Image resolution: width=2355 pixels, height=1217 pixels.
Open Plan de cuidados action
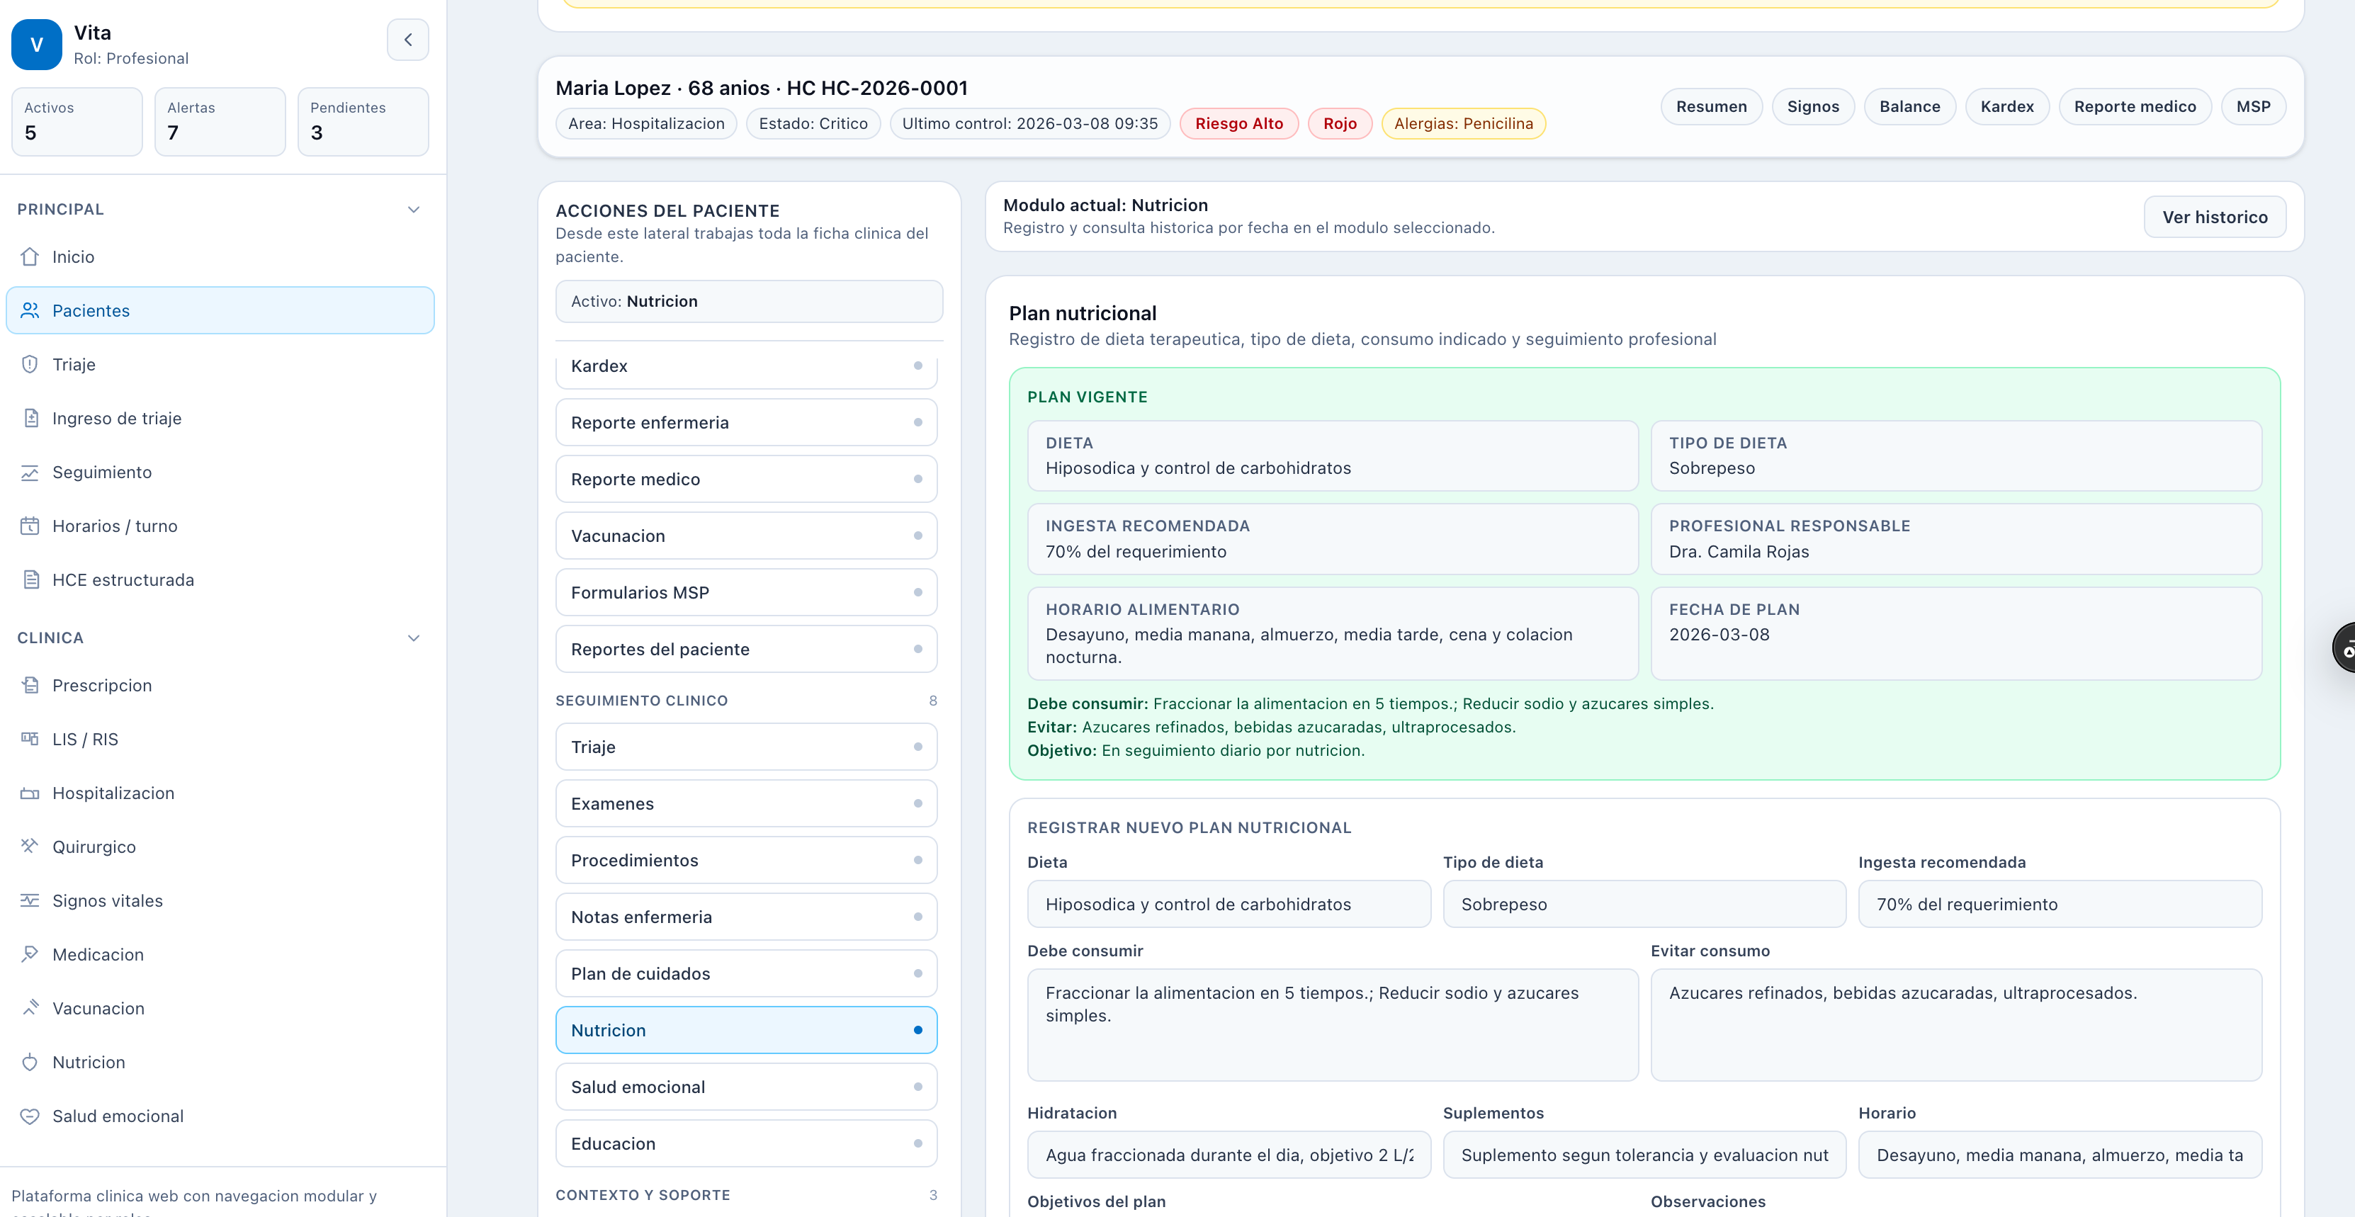746,974
